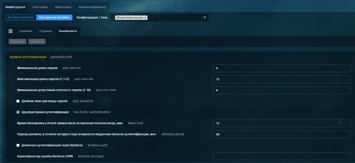Focus the pass-min-level input field

point(281,90)
